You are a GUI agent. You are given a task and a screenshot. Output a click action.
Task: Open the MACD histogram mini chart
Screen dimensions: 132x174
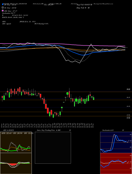point(16,163)
